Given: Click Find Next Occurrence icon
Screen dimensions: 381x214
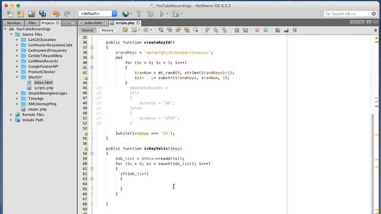Looking at the screenshot, I should 178,30.
